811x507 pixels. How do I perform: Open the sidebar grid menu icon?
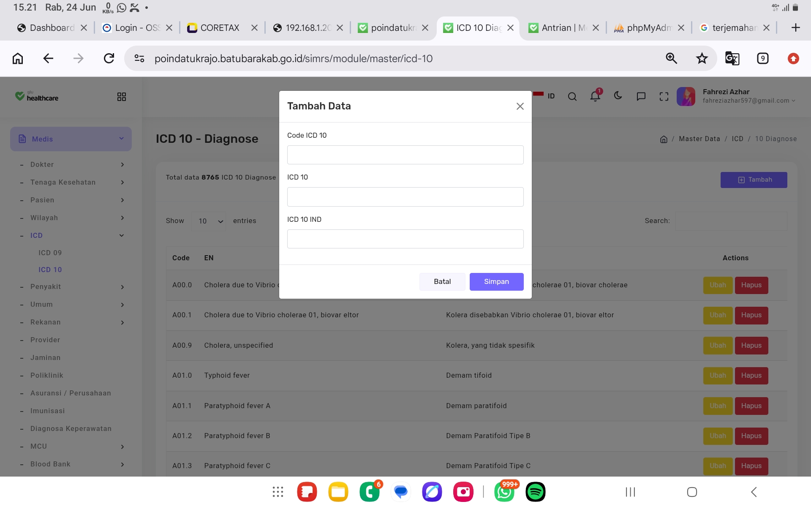[122, 97]
